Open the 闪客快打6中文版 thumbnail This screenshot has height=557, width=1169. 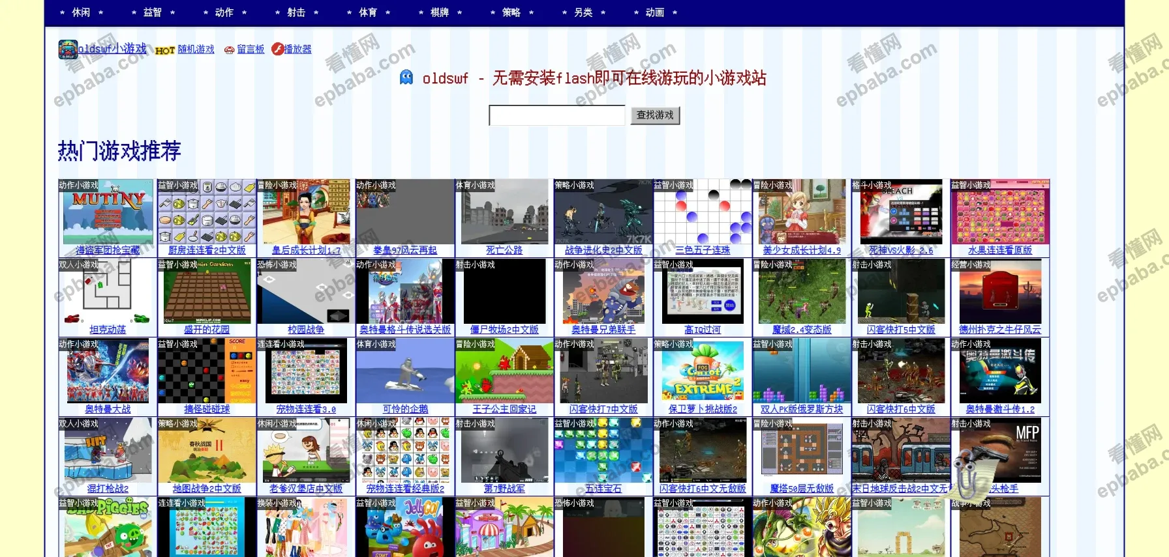click(x=901, y=371)
